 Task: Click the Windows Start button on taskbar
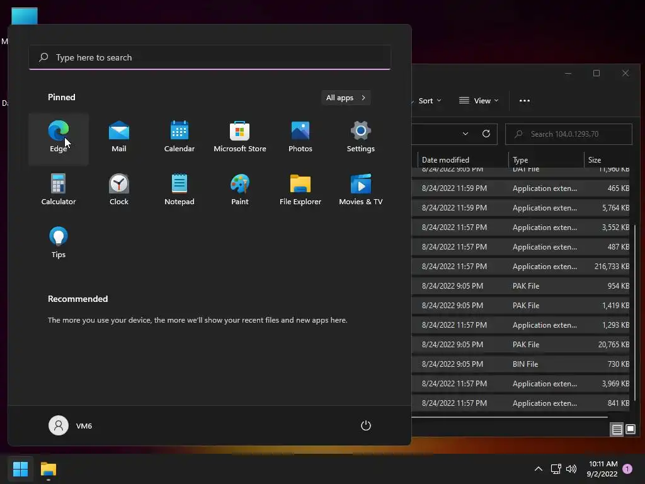click(x=20, y=469)
